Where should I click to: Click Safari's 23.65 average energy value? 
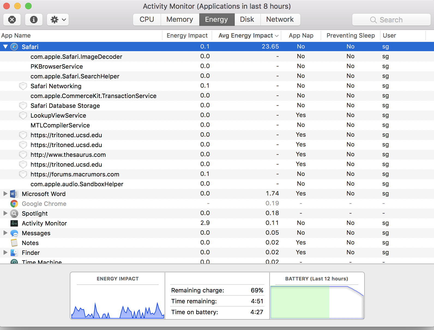(x=270, y=47)
